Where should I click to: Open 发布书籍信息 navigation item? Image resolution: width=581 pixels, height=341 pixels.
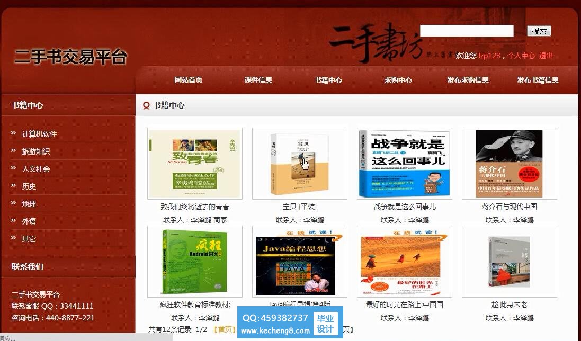538,80
